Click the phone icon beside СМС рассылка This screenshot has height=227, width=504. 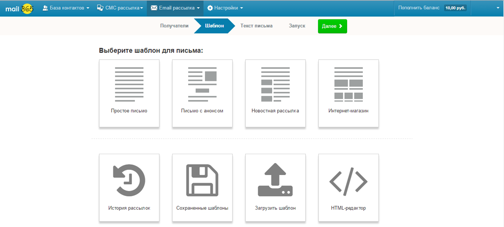(x=100, y=8)
